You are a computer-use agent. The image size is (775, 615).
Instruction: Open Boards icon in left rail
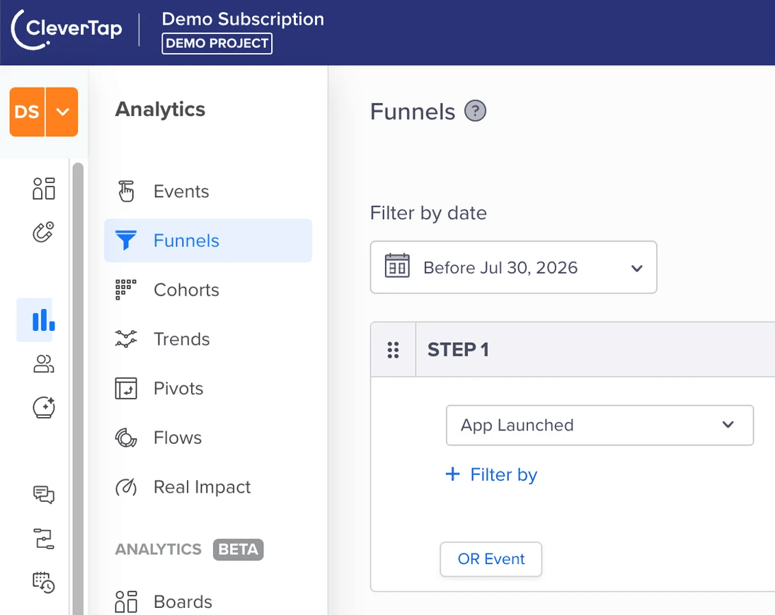point(43,189)
